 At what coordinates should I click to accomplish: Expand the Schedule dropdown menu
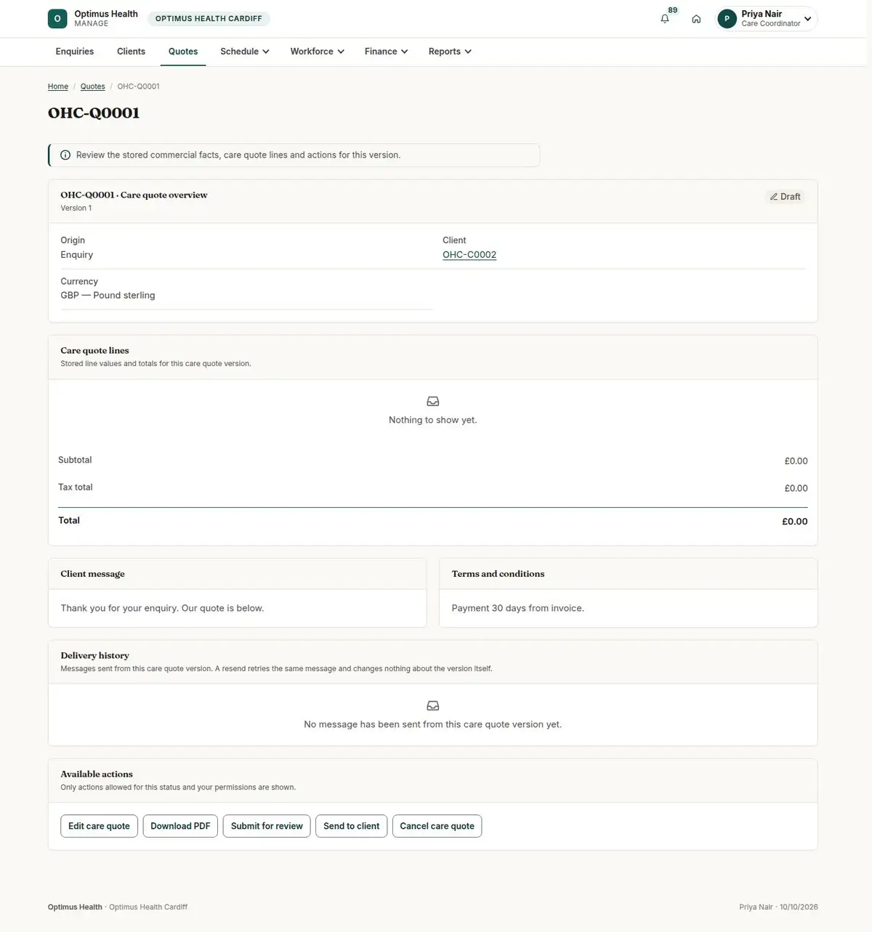click(245, 52)
